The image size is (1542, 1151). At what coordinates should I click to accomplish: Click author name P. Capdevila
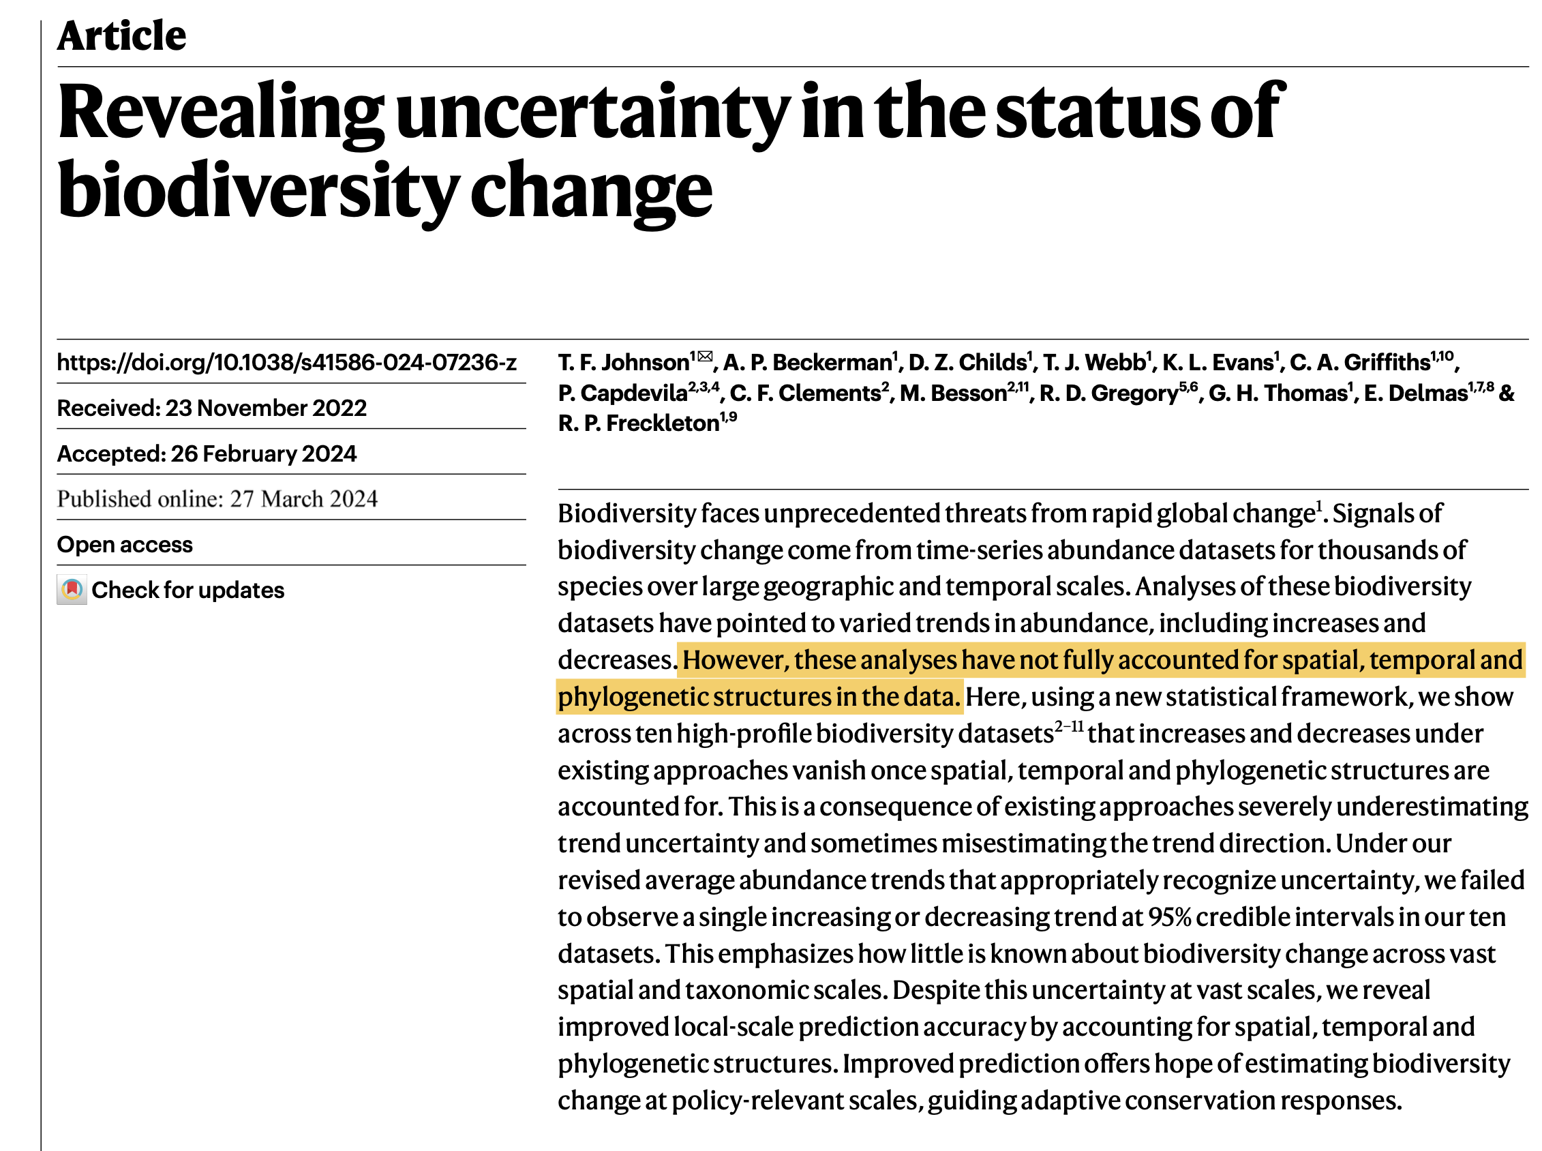click(x=622, y=393)
